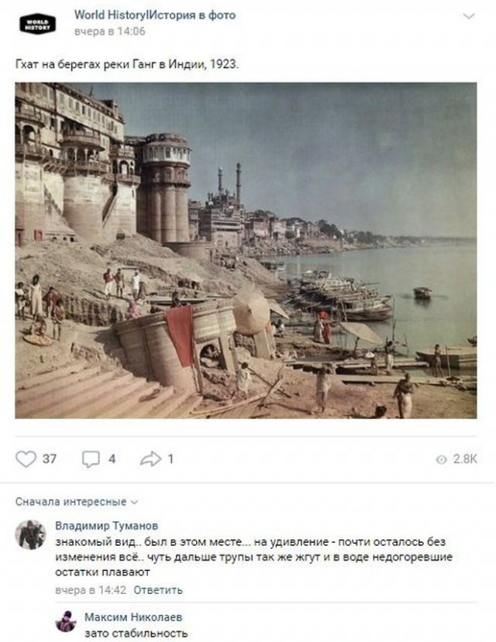Click the like count 37

pyautogui.click(x=50, y=459)
